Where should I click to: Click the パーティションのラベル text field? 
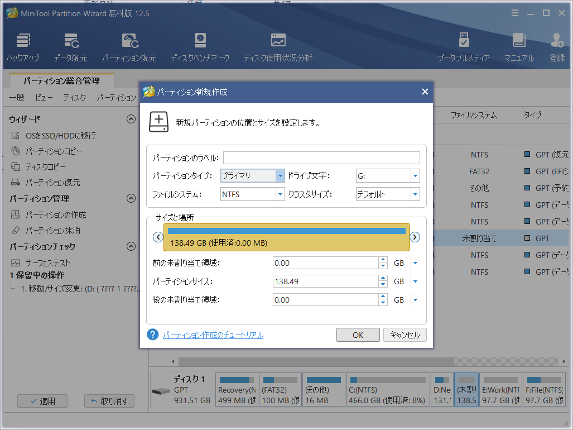[x=321, y=157]
